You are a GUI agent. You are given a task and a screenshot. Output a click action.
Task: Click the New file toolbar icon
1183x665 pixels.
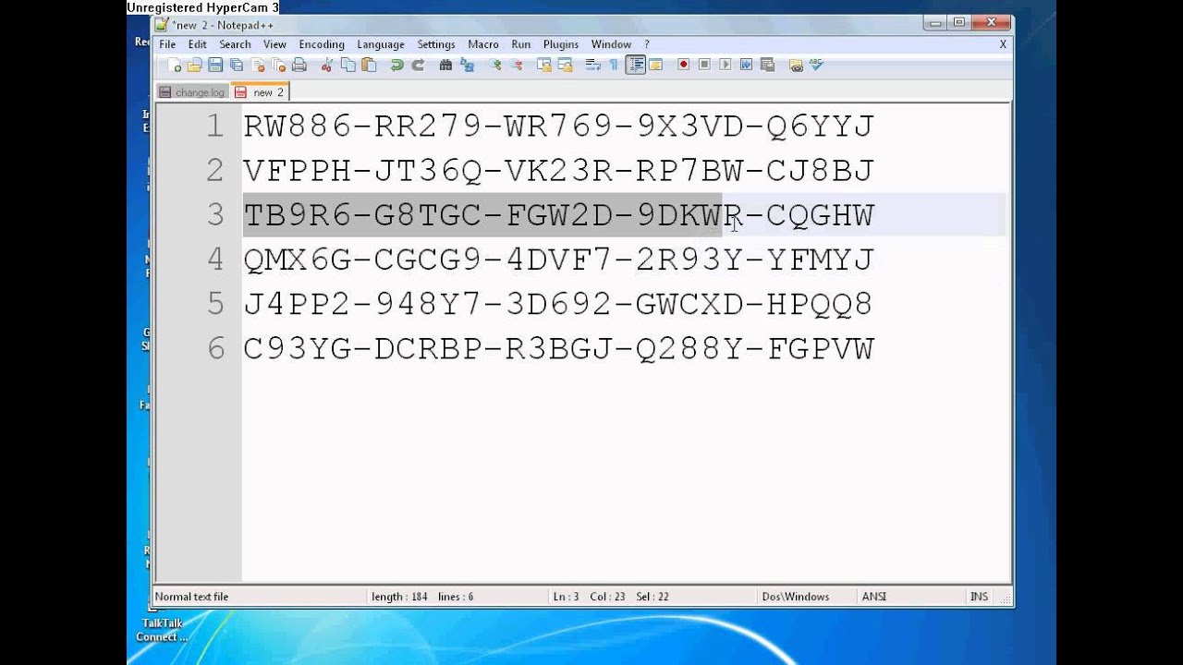pyautogui.click(x=174, y=65)
